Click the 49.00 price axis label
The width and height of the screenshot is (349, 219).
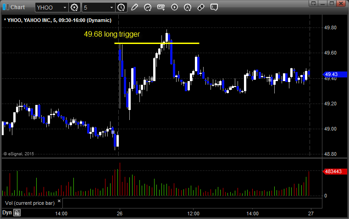click(331, 129)
